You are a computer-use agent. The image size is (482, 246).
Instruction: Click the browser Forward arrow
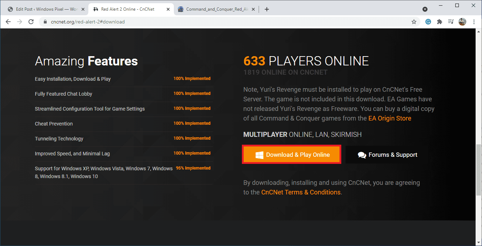click(20, 22)
